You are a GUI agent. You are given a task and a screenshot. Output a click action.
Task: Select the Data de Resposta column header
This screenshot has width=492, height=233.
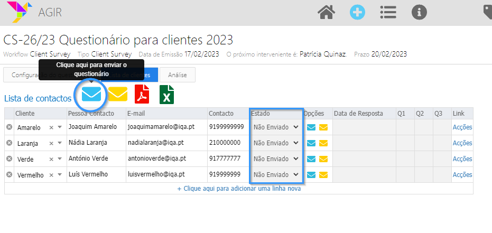(x=364, y=113)
